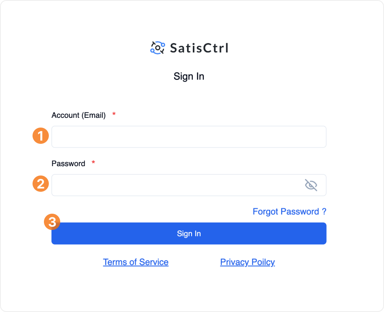384x312 pixels.
Task: Click the "(Email)" part of the account label
Action: [94, 115]
